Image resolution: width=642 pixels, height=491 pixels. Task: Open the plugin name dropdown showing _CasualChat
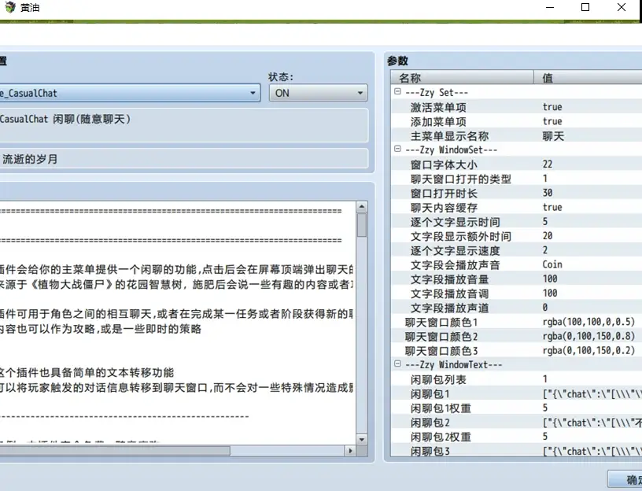[x=129, y=93]
